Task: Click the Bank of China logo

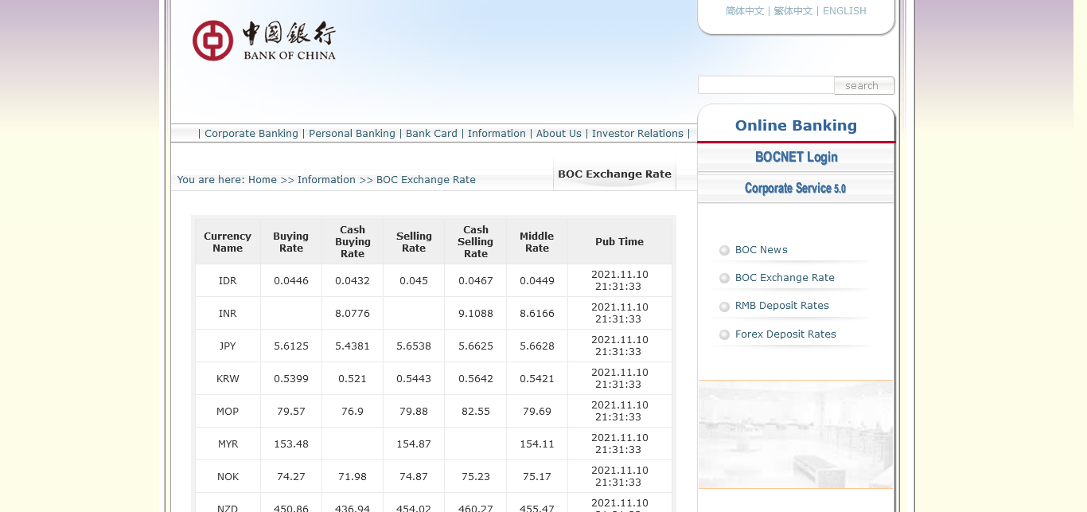Action: pyautogui.click(x=263, y=41)
